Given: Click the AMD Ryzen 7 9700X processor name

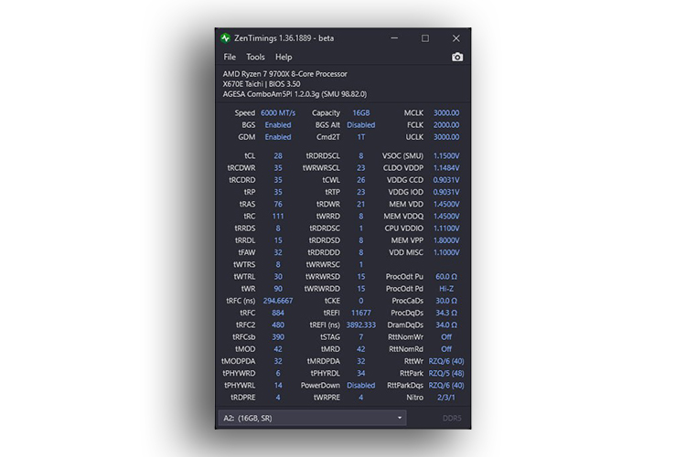Looking at the screenshot, I should point(284,74).
